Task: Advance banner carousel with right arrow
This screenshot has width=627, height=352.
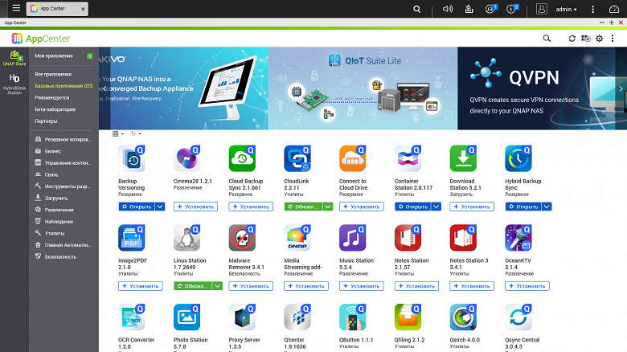Action: [x=621, y=88]
